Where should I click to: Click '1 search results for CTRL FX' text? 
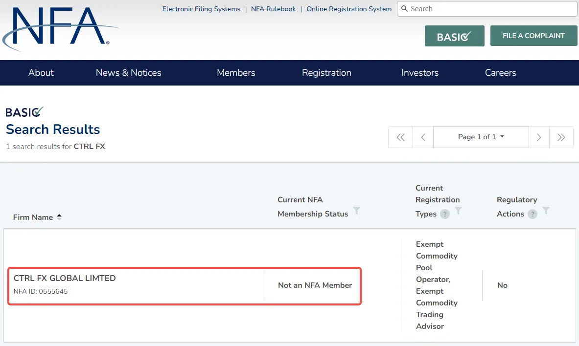[55, 147]
